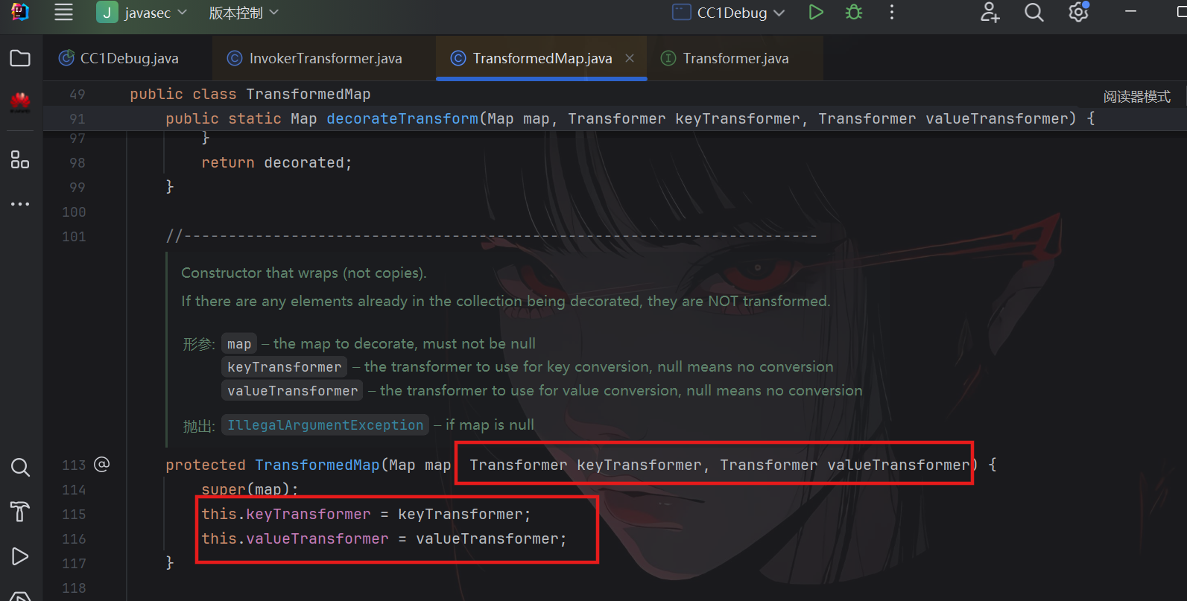Open IDE settings gear icon
1187x601 pixels.
tap(1078, 13)
